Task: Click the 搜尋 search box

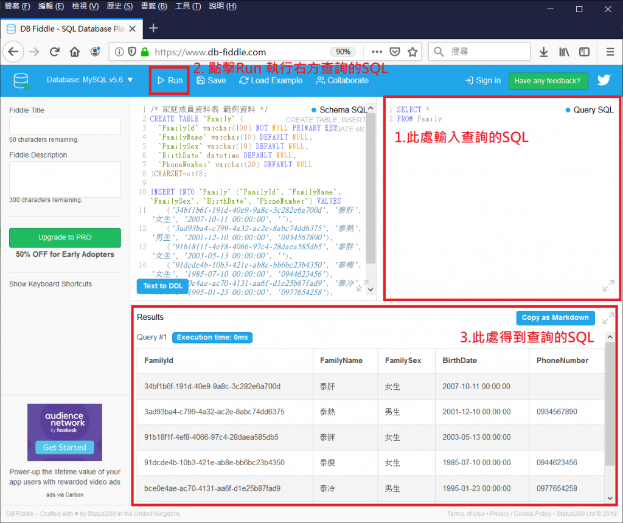Action: pyautogui.click(x=479, y=52)
